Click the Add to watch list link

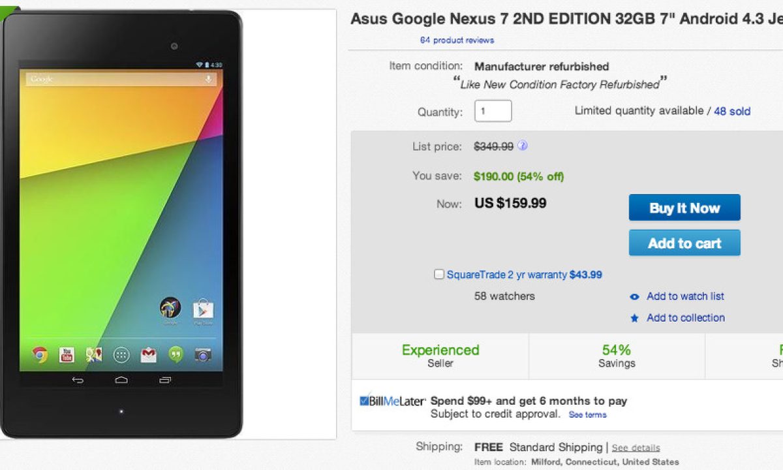point(685,296)
